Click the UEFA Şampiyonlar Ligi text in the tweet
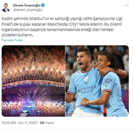 (102, 19)
